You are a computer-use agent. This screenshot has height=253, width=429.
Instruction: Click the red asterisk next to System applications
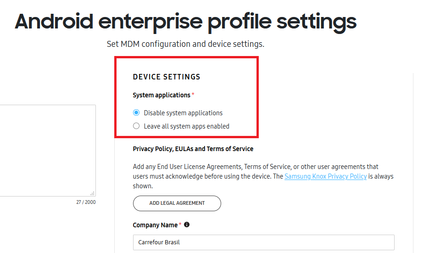(193, 95)
